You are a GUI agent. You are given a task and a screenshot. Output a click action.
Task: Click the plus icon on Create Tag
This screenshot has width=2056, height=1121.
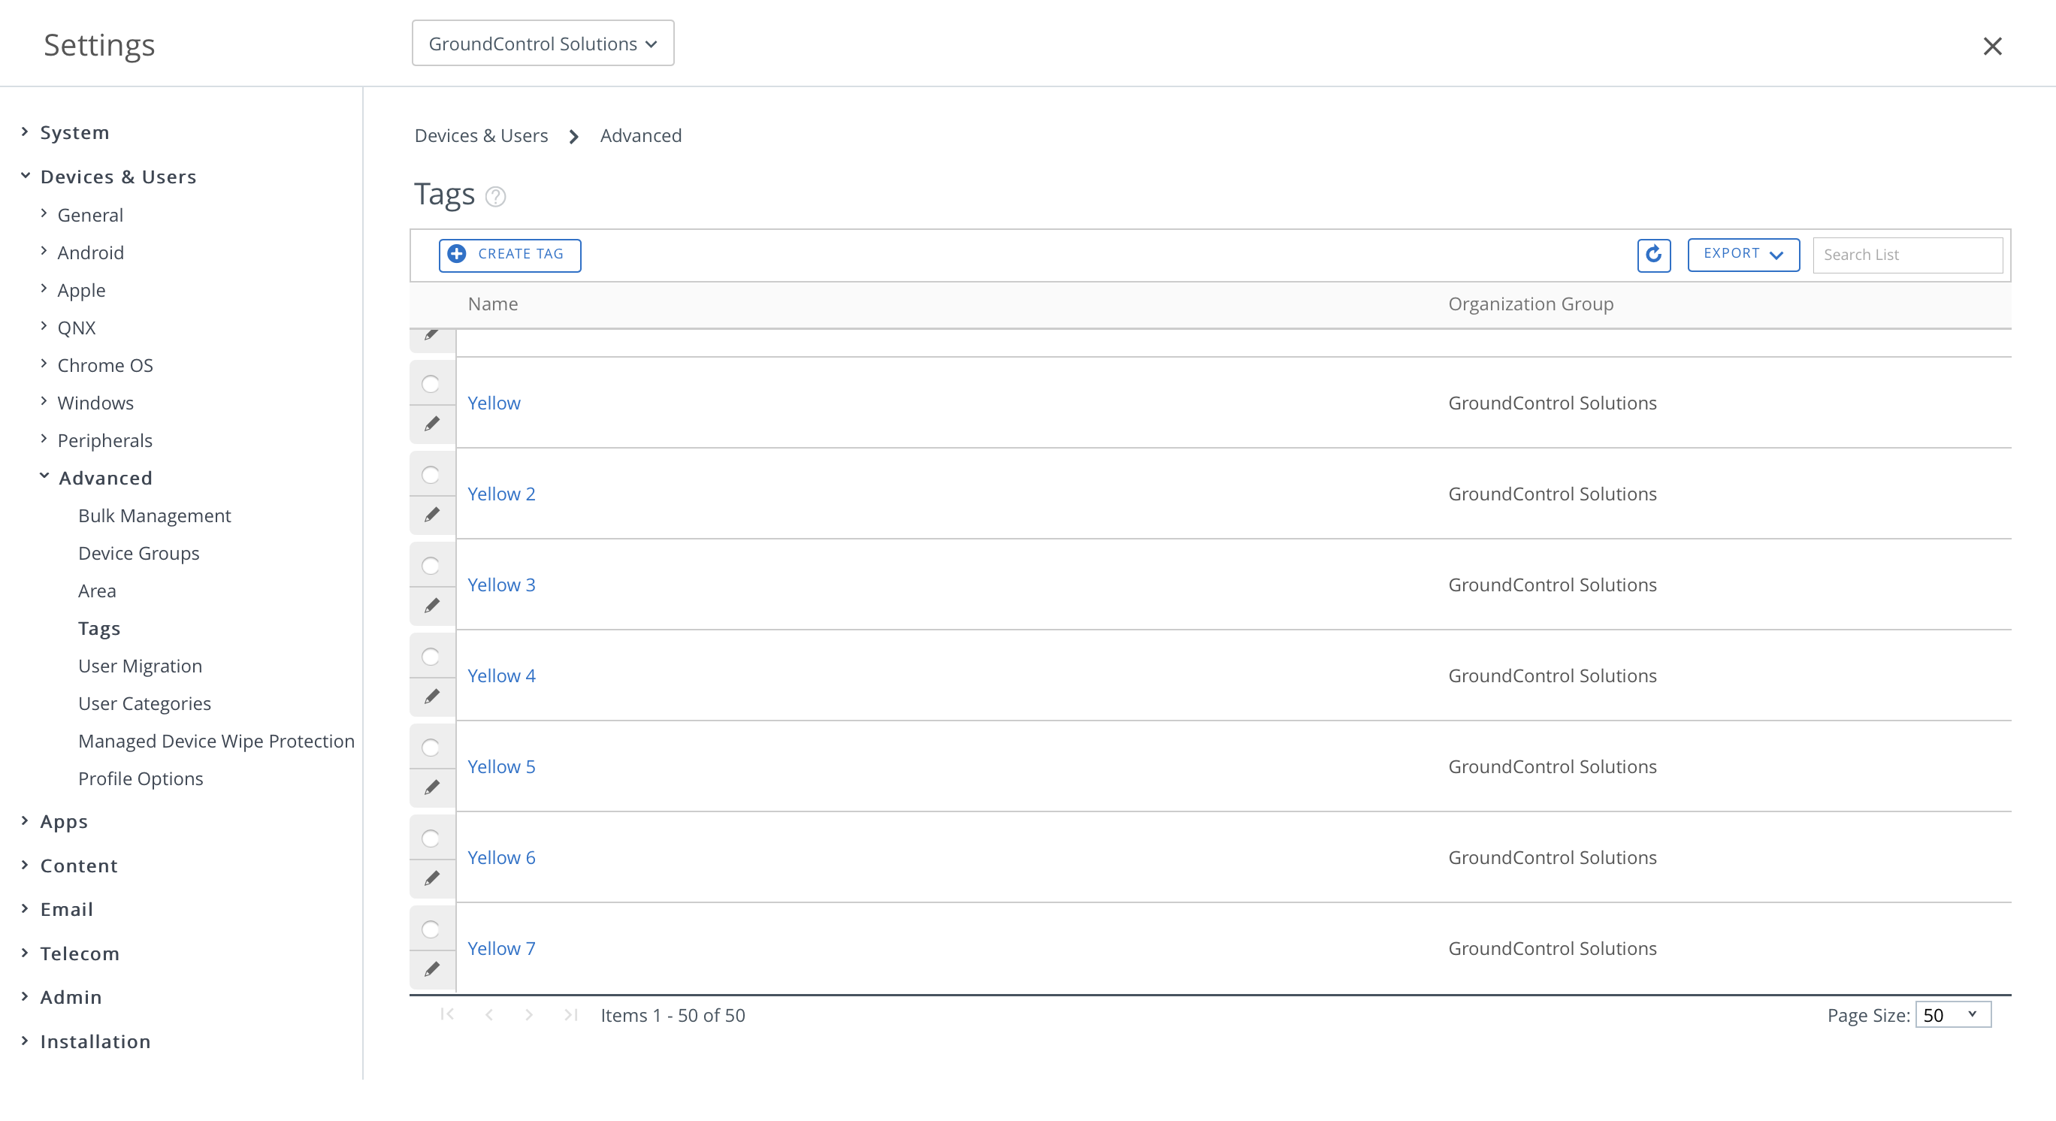pos(457,254)
